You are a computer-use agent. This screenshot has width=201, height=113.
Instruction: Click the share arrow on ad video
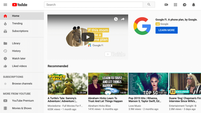coord(123,19)
